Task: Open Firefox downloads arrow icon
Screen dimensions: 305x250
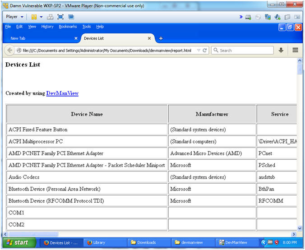Action: coord(281,51)
